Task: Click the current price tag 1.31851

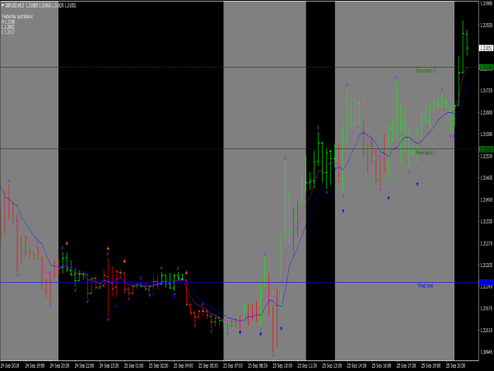Action: pos(486,48)
